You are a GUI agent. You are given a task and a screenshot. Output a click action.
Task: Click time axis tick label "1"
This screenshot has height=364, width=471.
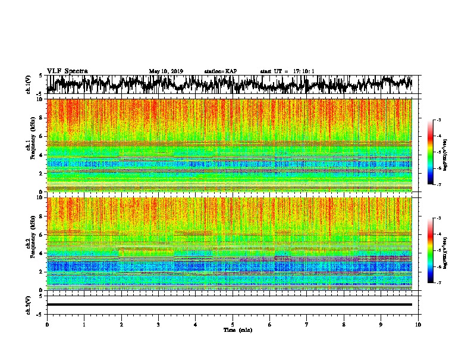pos(84,325)
